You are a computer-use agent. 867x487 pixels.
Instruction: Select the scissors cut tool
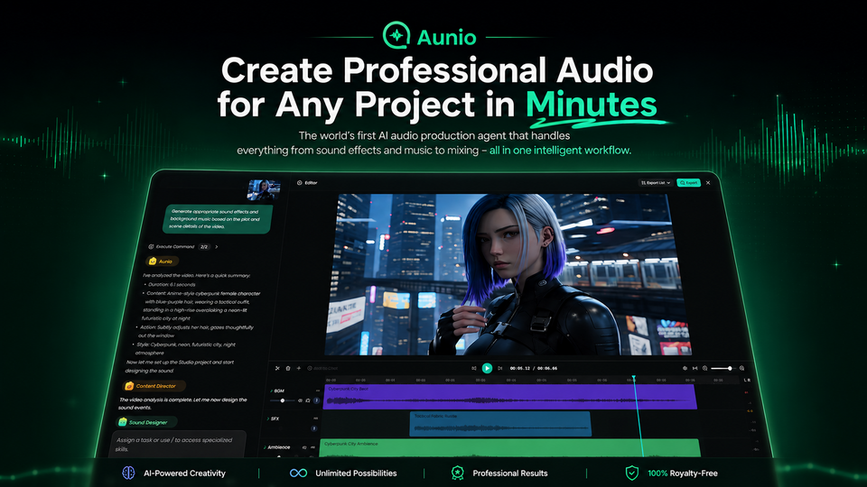(277, 368)
